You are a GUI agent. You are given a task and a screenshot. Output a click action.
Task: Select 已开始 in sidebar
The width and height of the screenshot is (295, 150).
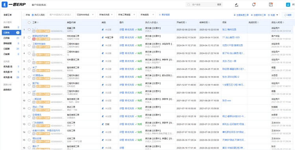[11, 38]
